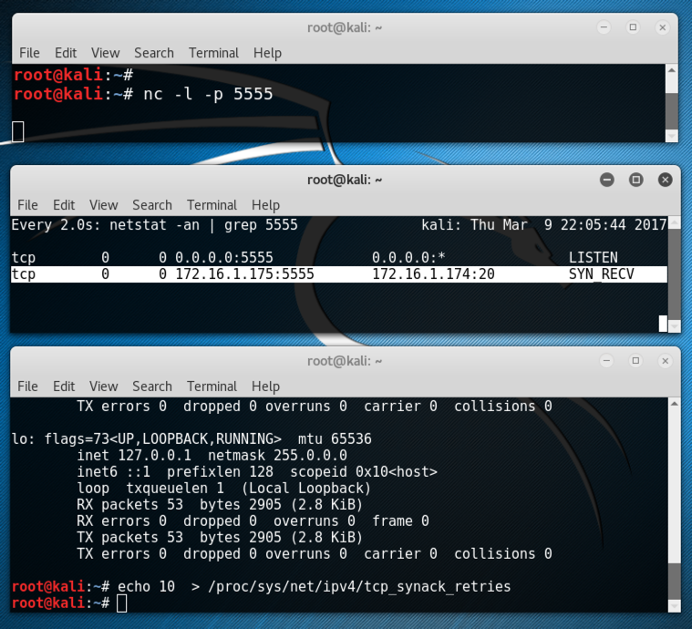Image resolution: width=692 pixels, height=629 pixels.
Task: Click highlighted '172.16.1.175:5555' local address
Action: (244, 274)
